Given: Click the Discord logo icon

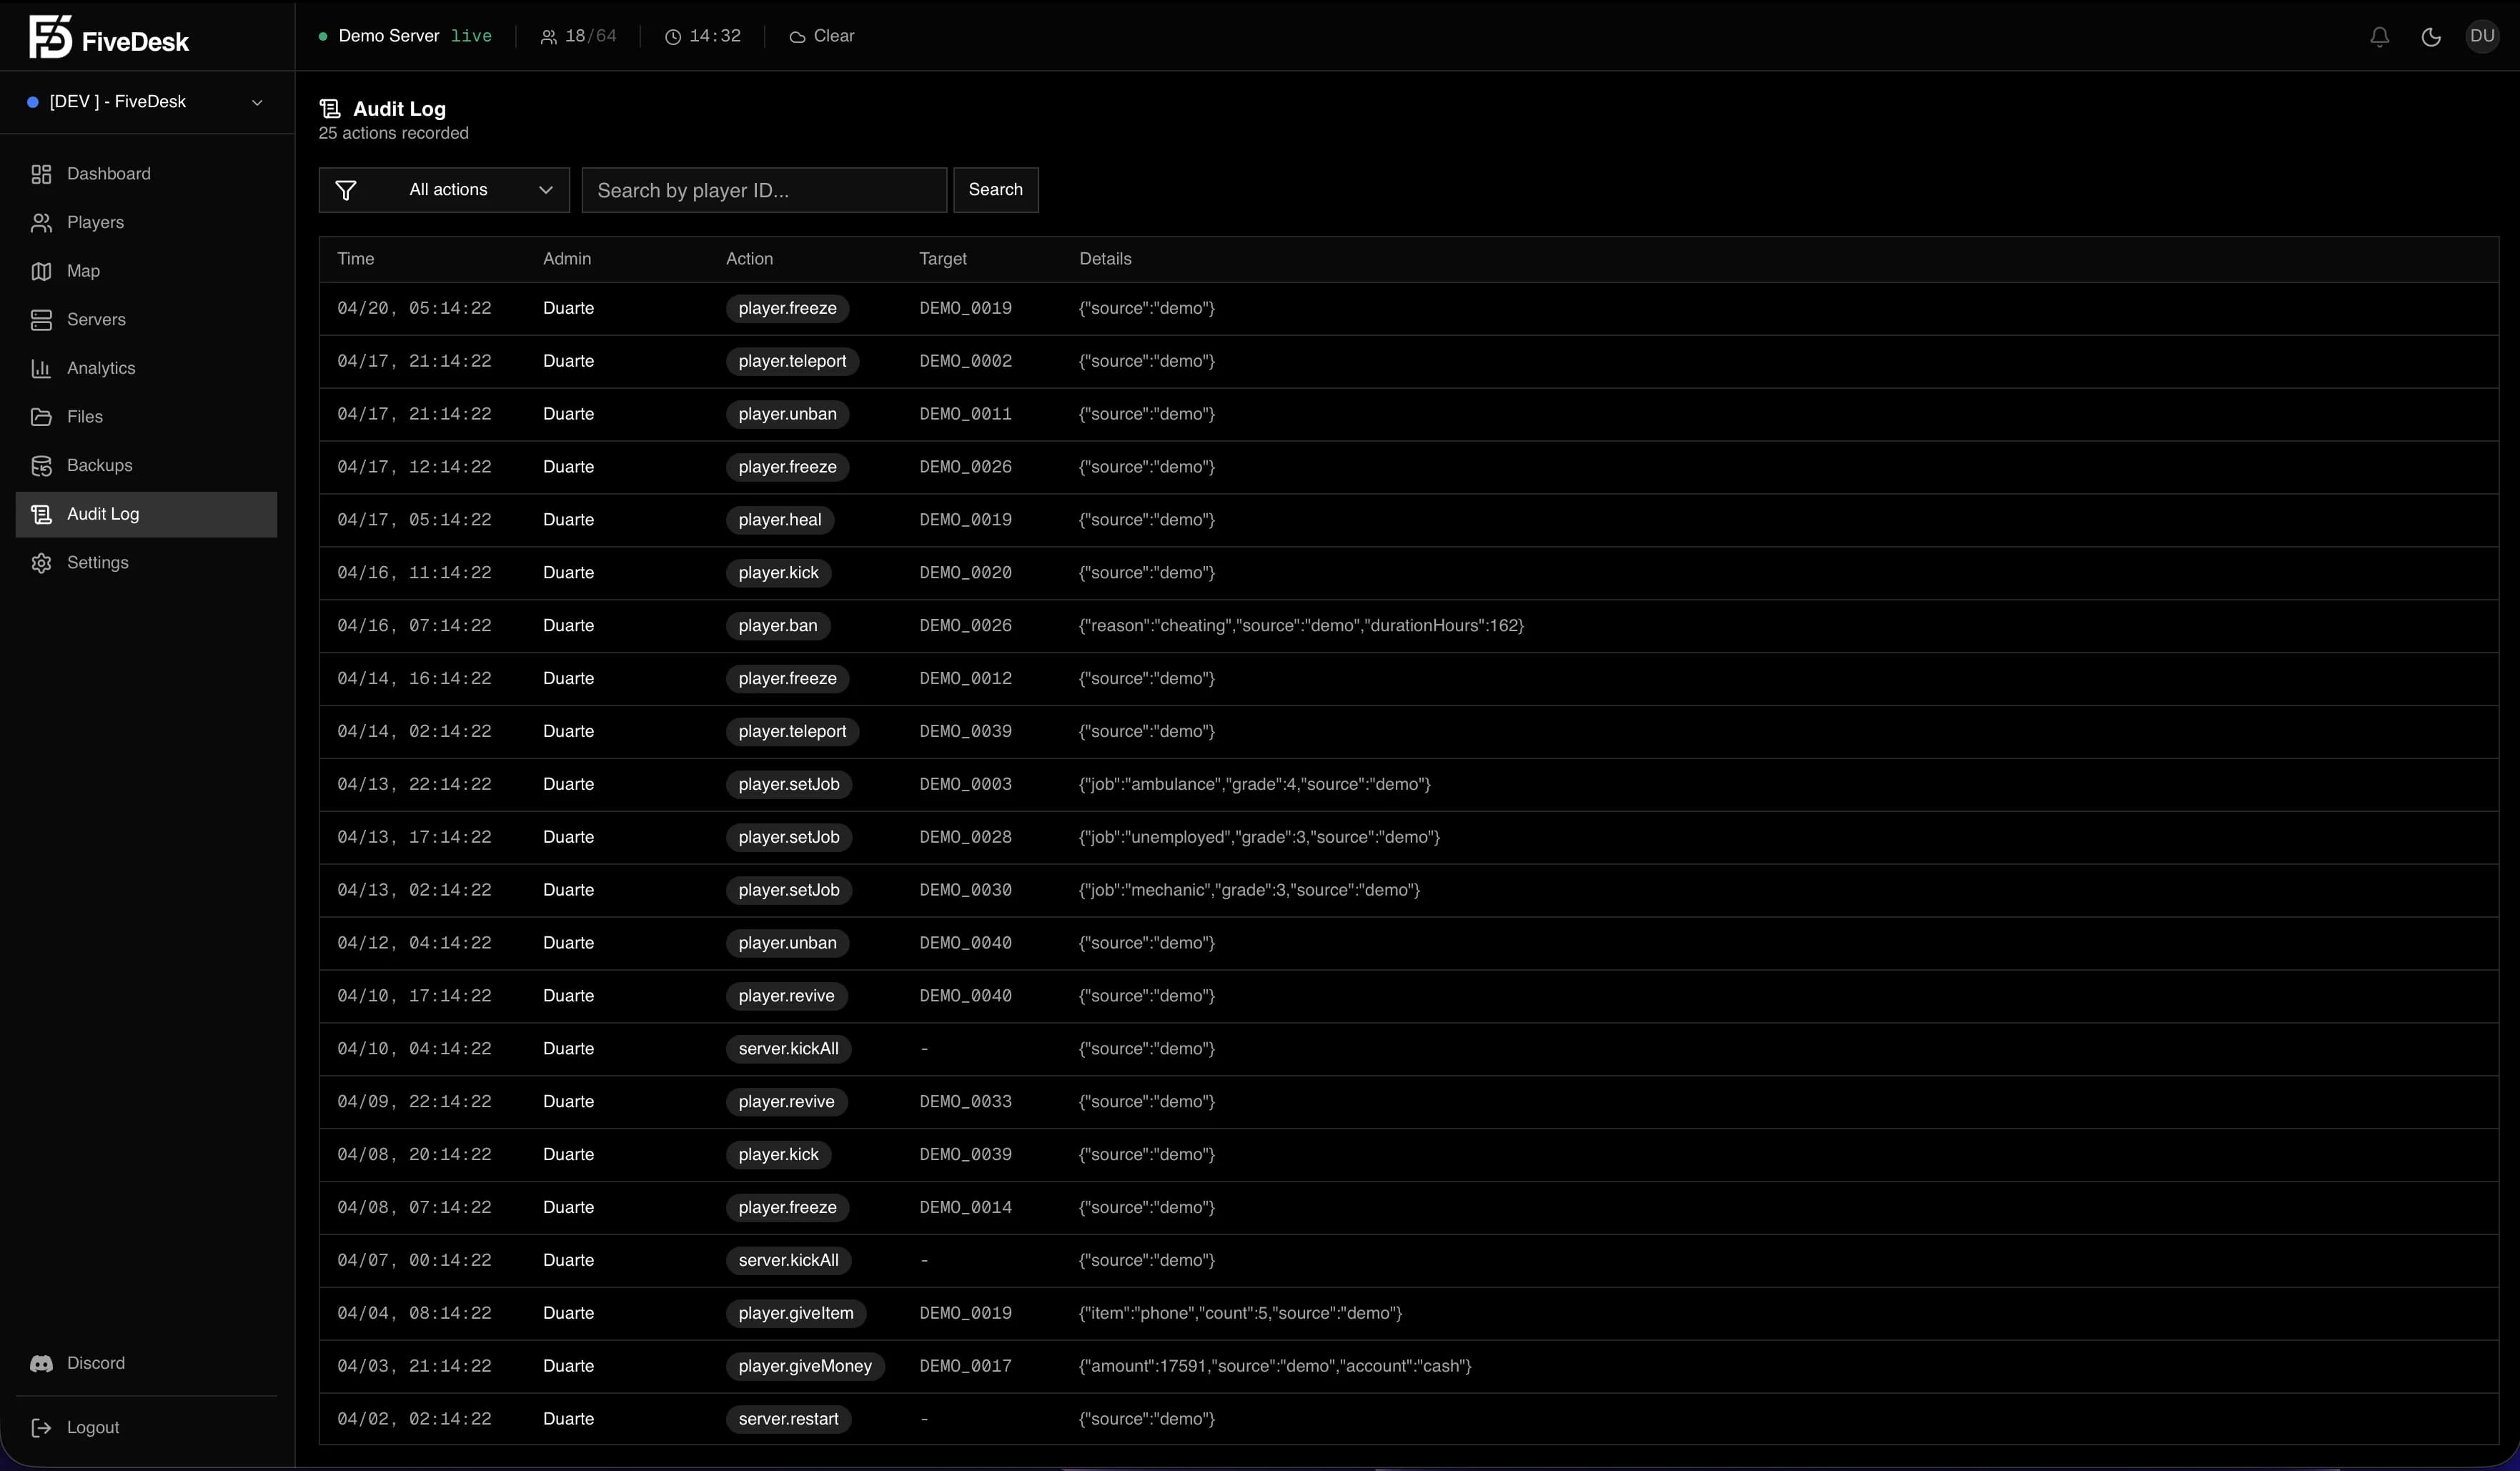Looking at the screenshot, I should tap(41, 1363).
